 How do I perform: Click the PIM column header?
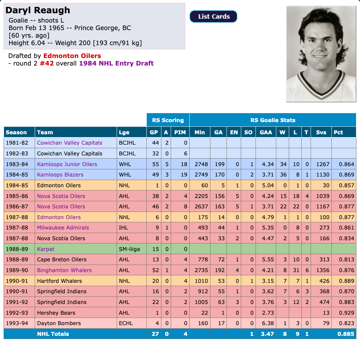tap(180, 132)
